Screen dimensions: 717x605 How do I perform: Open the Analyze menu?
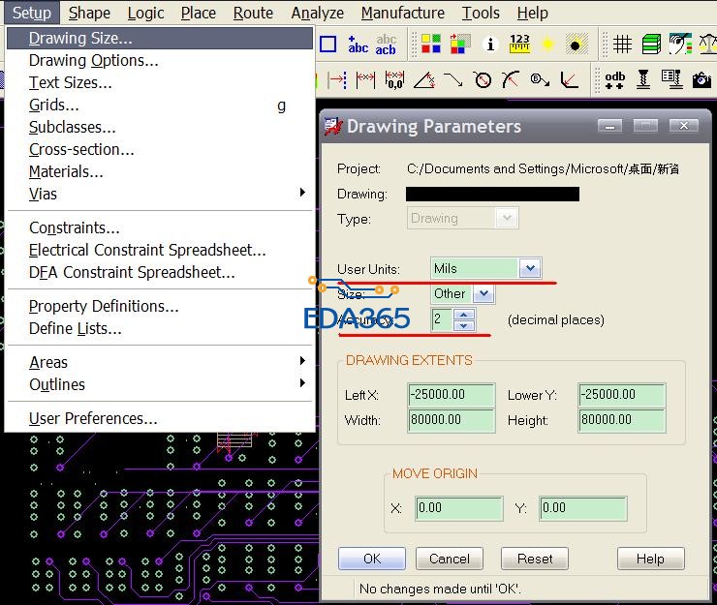pyautogui.click(x=318, y=13)
